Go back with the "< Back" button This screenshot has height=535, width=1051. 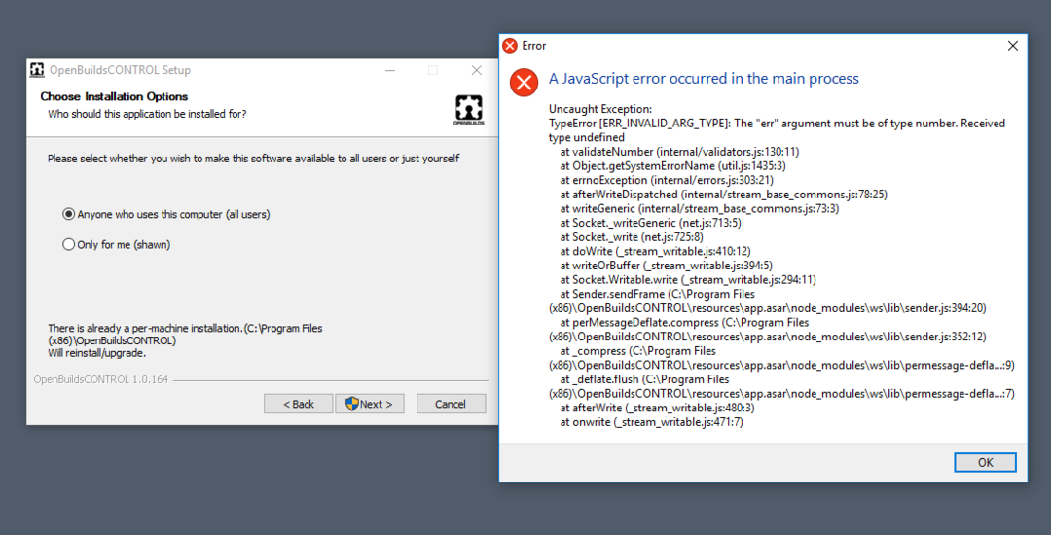[298, 404]
